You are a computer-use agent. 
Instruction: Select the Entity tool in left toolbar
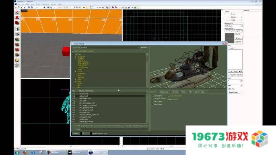point(17,28)
